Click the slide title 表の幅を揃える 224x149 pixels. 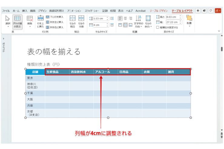pyautogui.click(x=54, y=52)
